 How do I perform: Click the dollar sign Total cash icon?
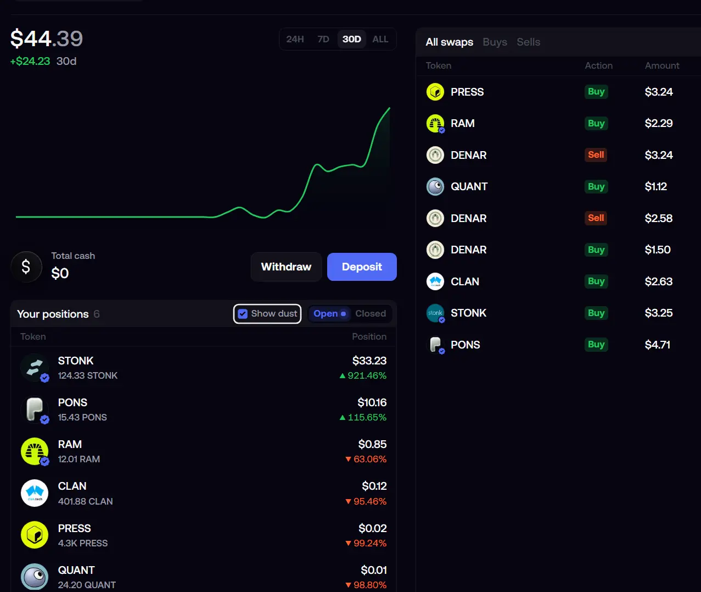pyautogui.click(x=26, y=267)
